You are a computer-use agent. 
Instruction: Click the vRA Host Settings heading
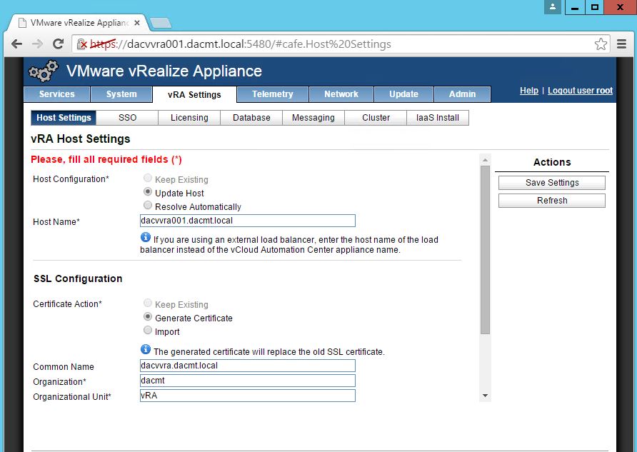(81, 139)
